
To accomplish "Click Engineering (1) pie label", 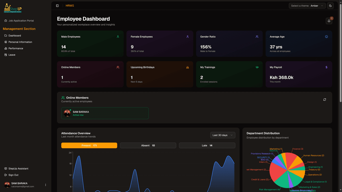I will (x=315, y=167).
